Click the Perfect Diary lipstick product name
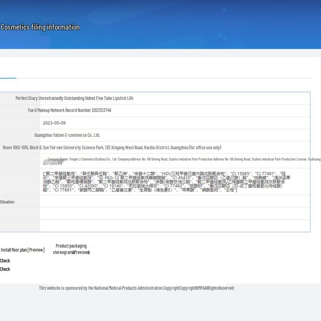The height and width of the screenshot is (321, 321). point(74,98)
